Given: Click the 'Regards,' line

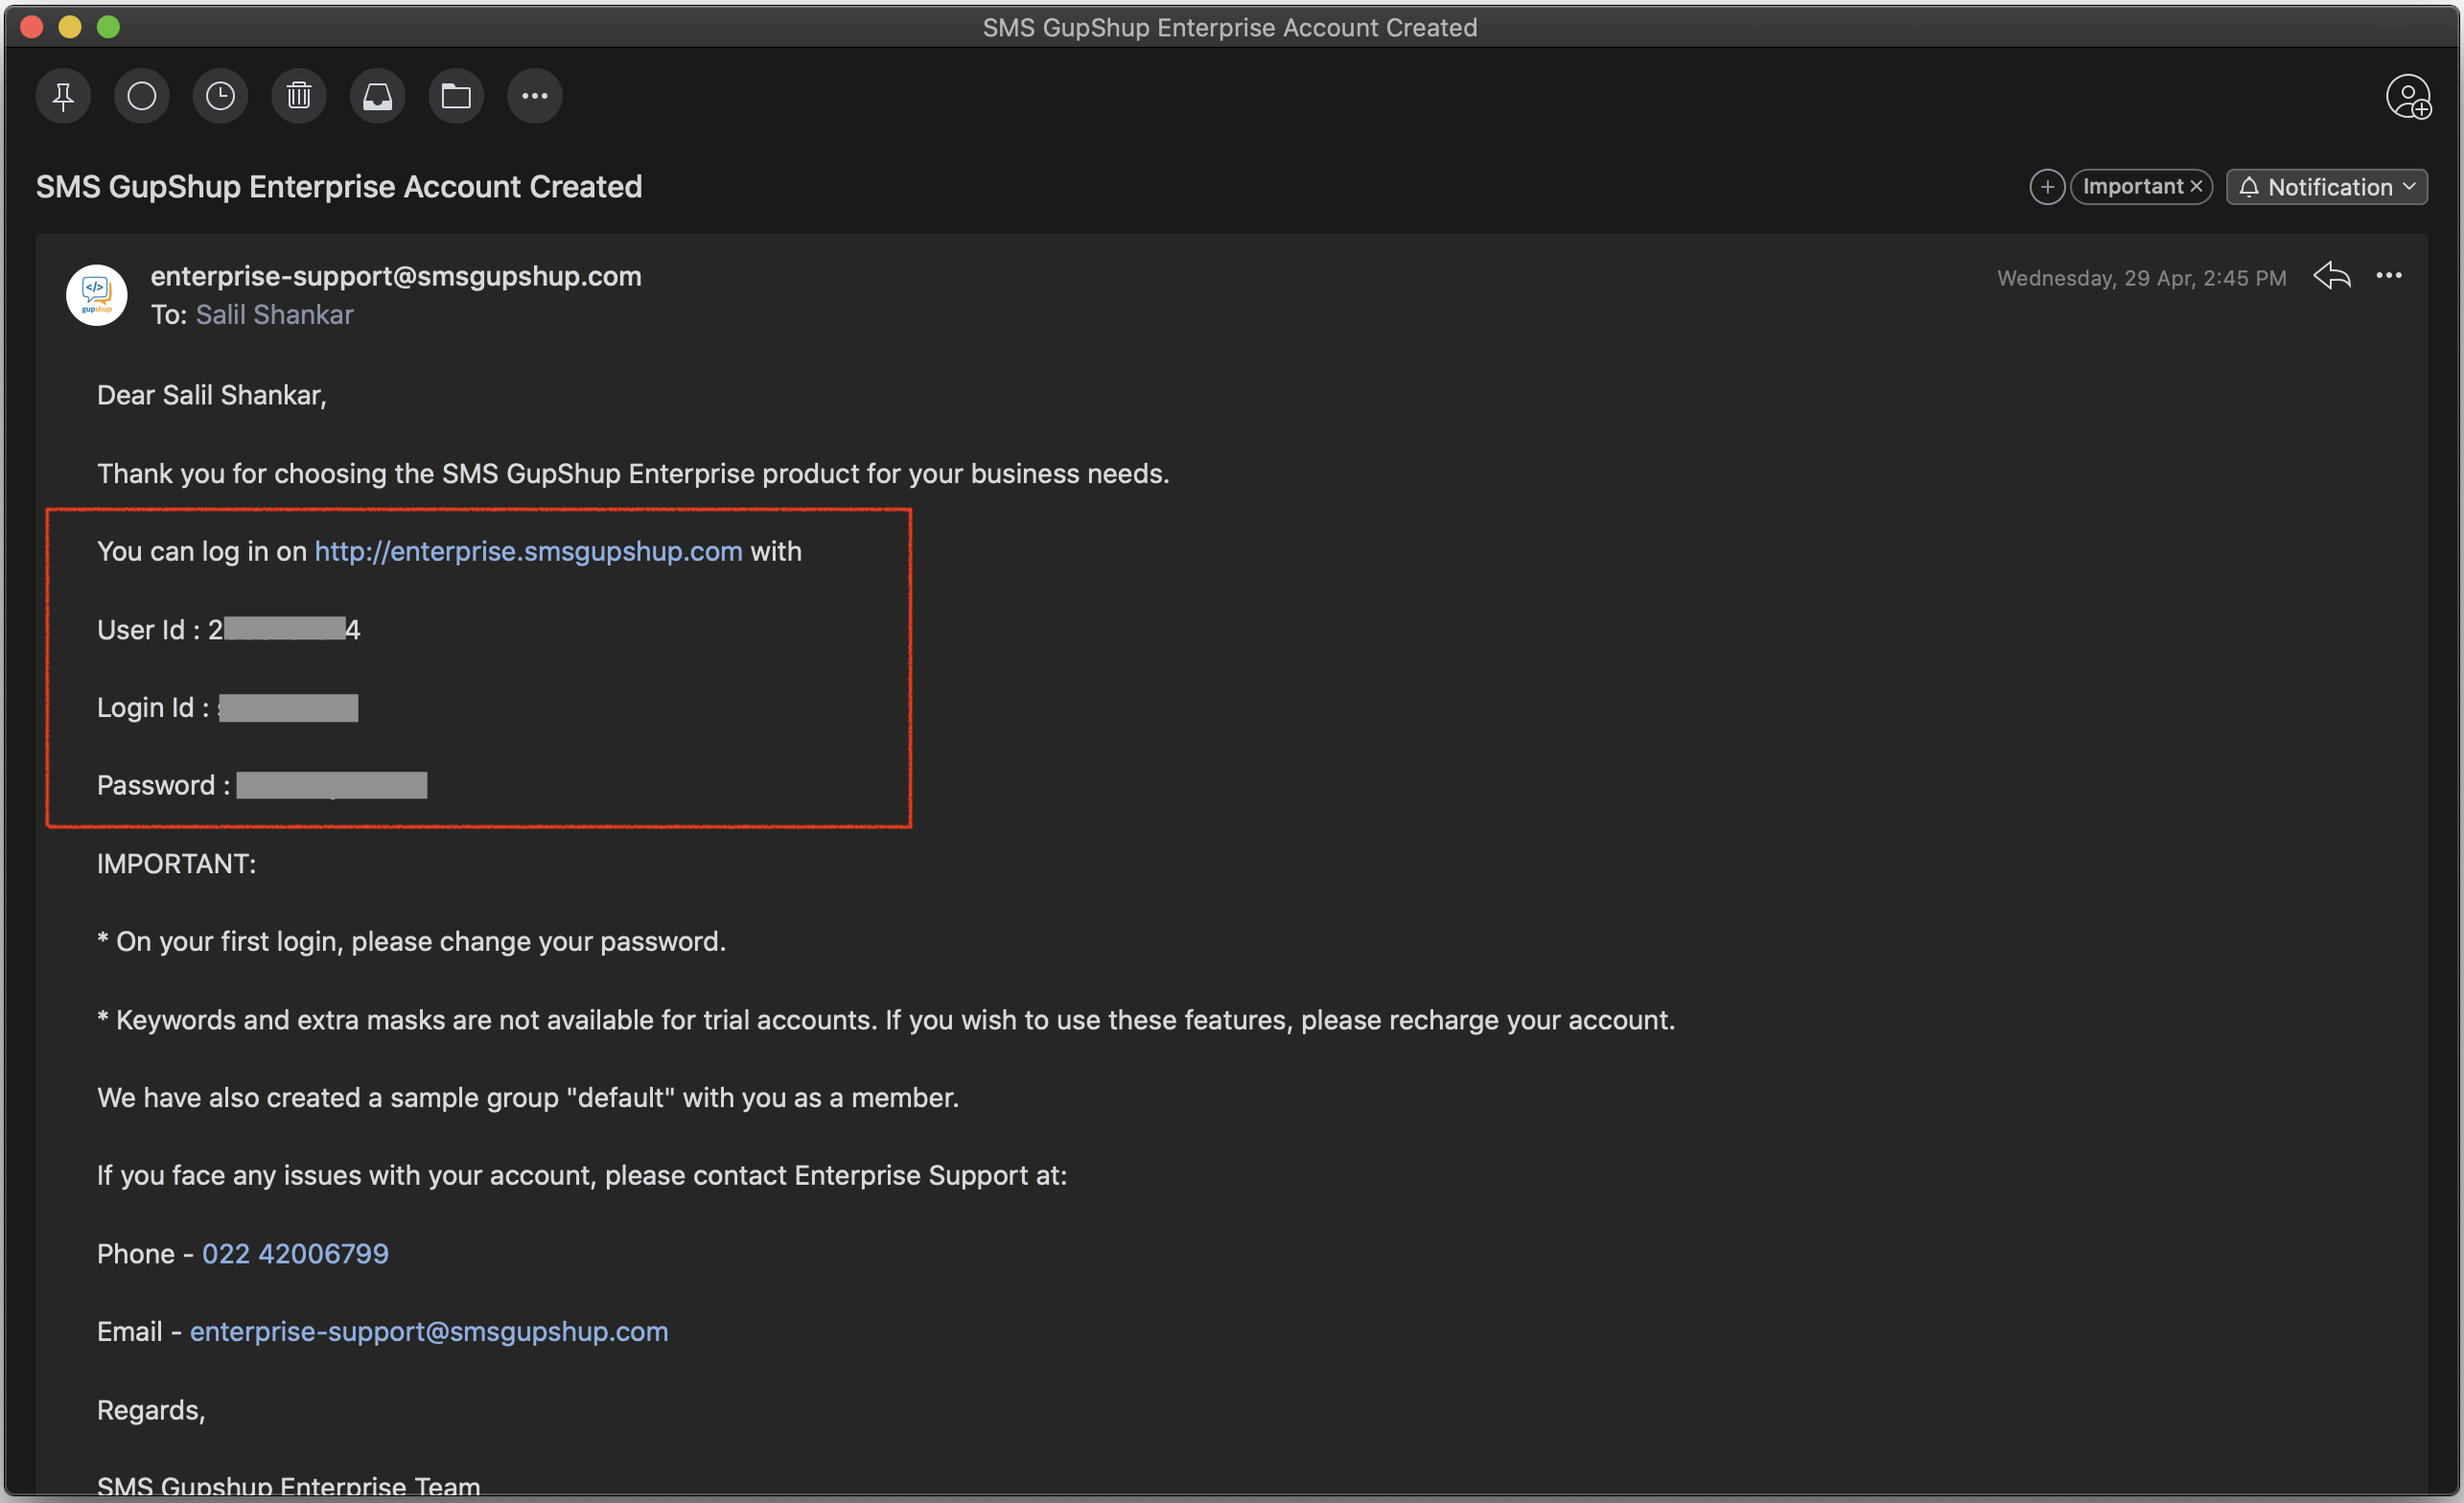Looking at the screenshot, I should (x=151, y=1410).
